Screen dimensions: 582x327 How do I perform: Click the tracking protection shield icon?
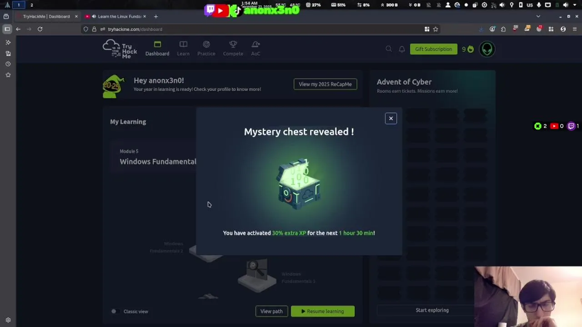(85, 29)
